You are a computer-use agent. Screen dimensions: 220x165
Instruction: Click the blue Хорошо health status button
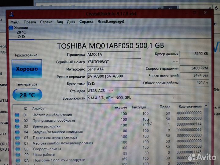click(x=27, y=69)
